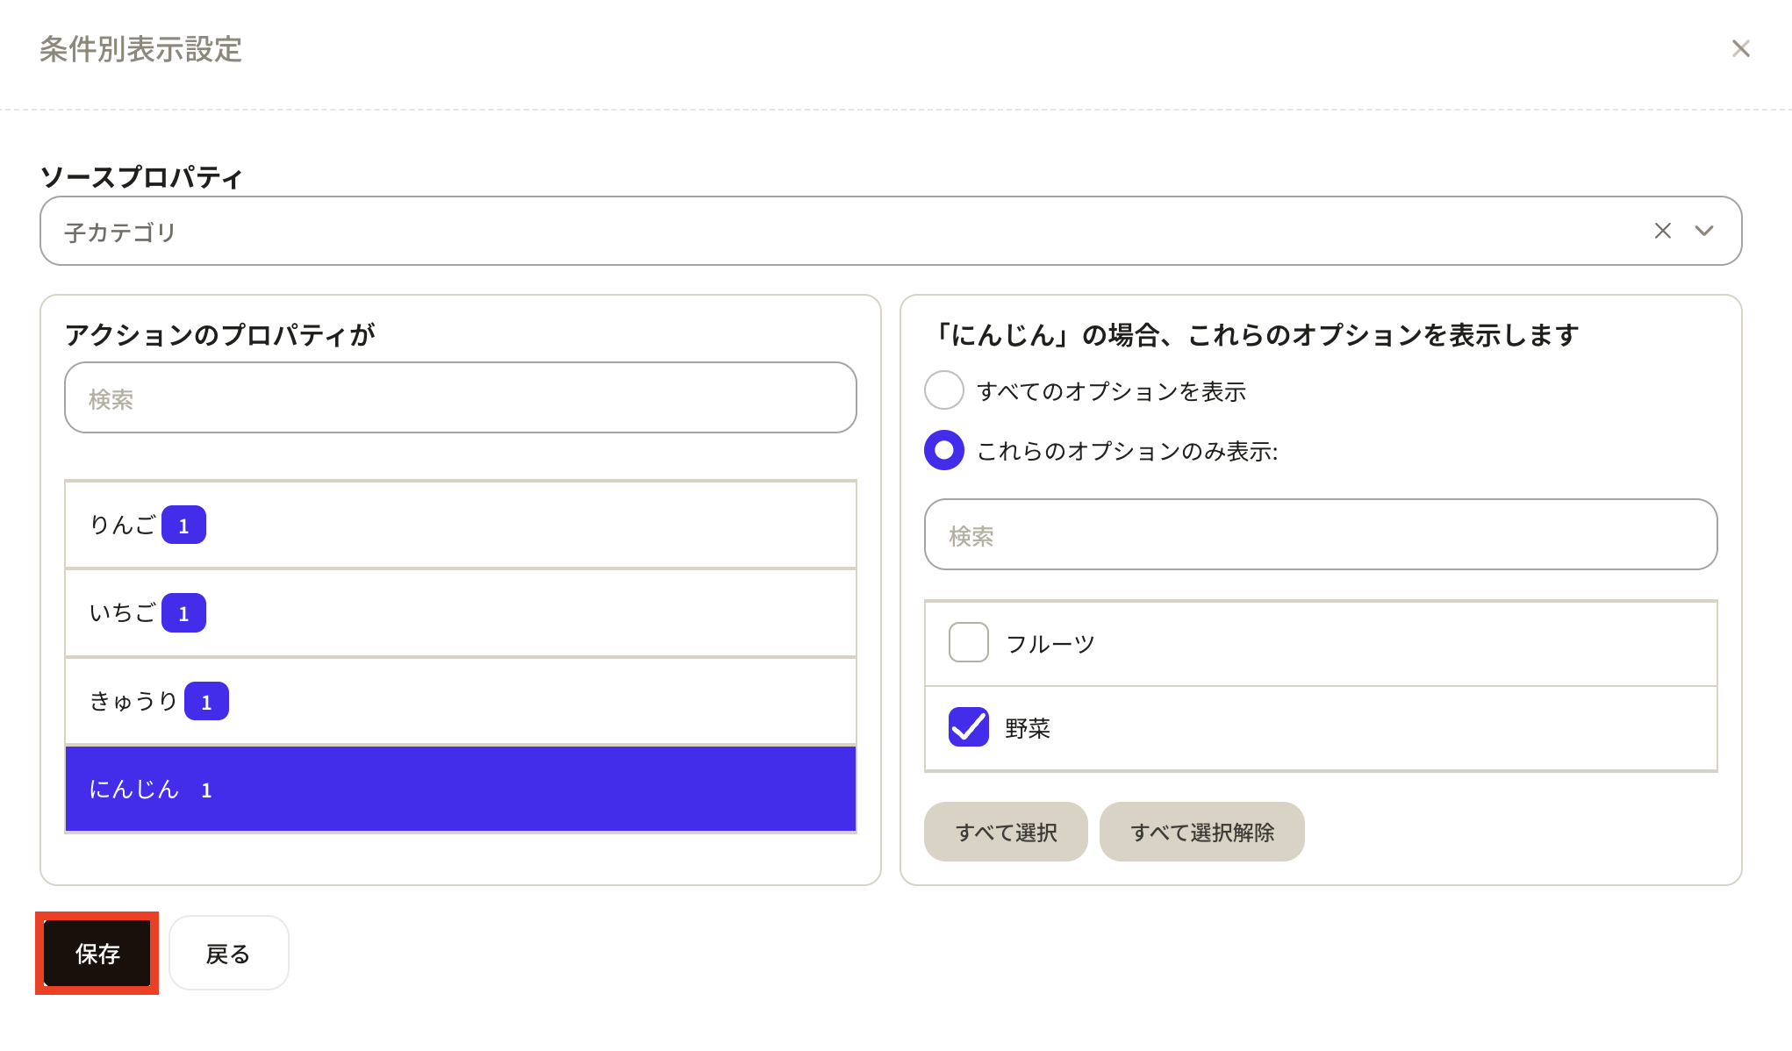Click the left action property 検索 field
Viewport: 1792px width, 1051px height.
coord(460,398)
